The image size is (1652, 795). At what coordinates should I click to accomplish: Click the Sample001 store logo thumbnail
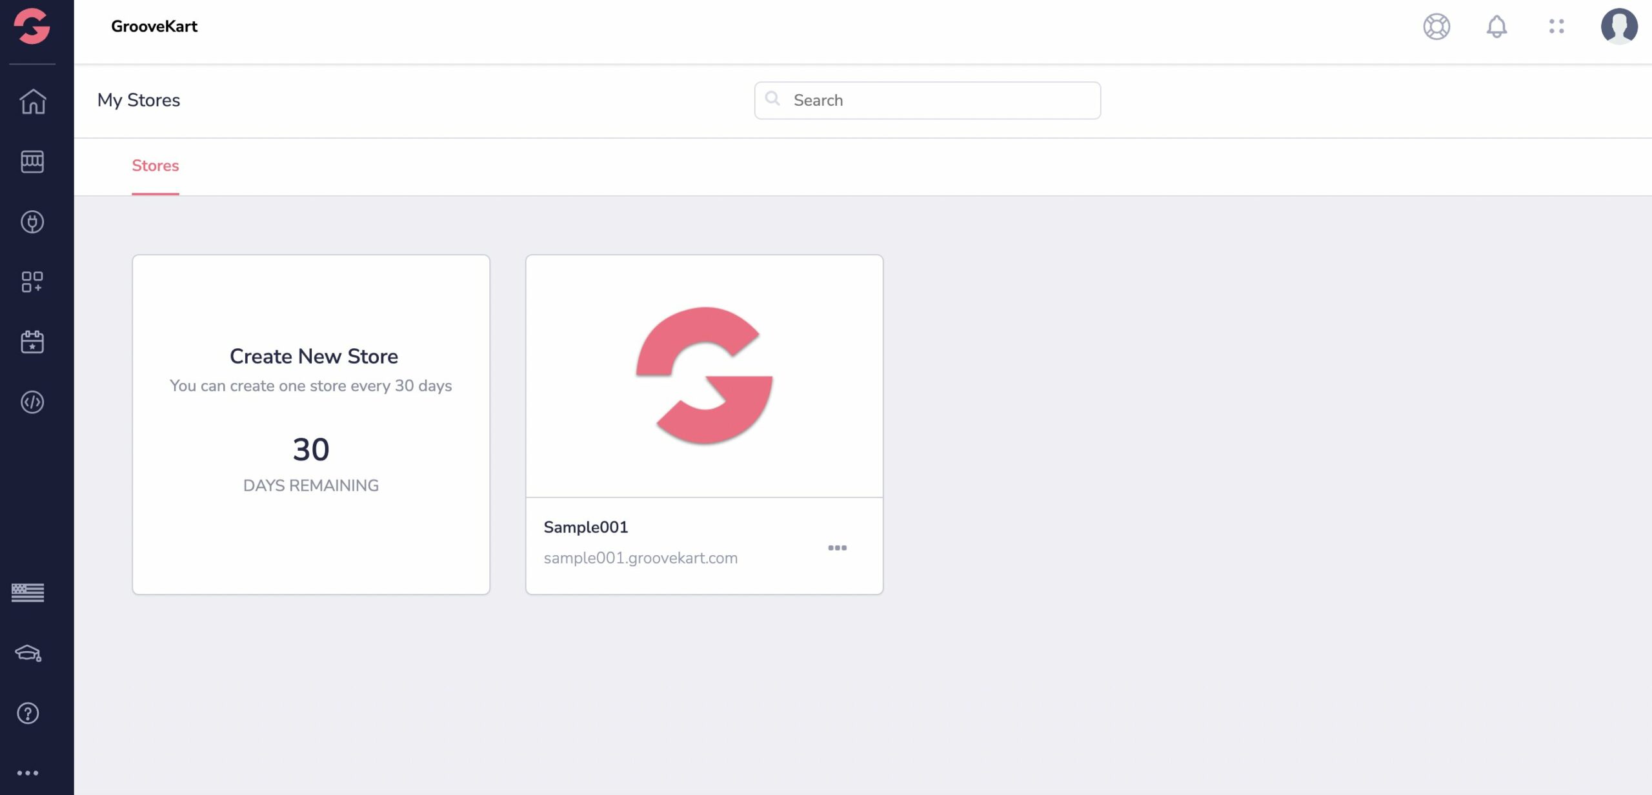coord(704,376)
